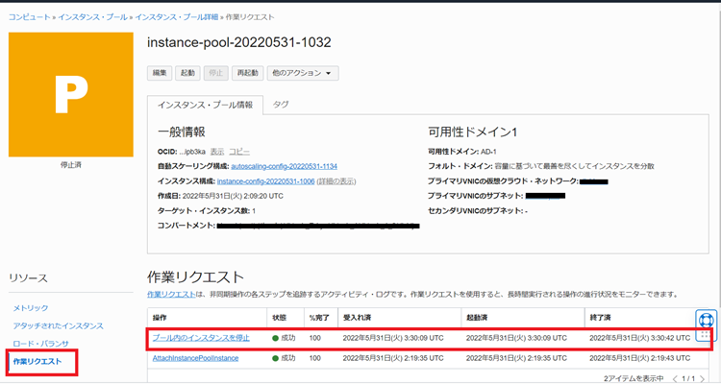Click the orange instance pool P icon
Viewport: 721px width, 384px height.
[69, 94]
